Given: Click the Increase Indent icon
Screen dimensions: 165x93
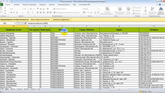Looking at the screenshot, I should click(x=51, y=13).
